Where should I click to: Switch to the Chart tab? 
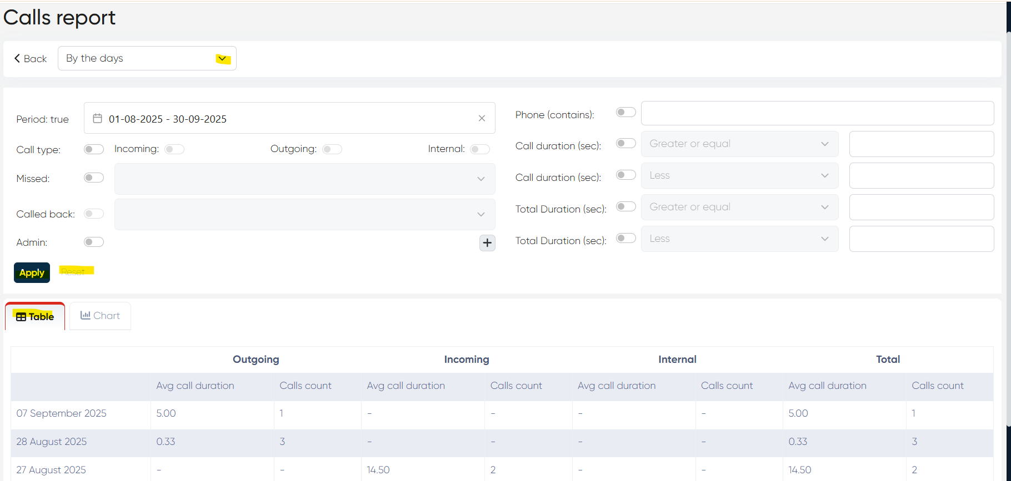(101, 316)
